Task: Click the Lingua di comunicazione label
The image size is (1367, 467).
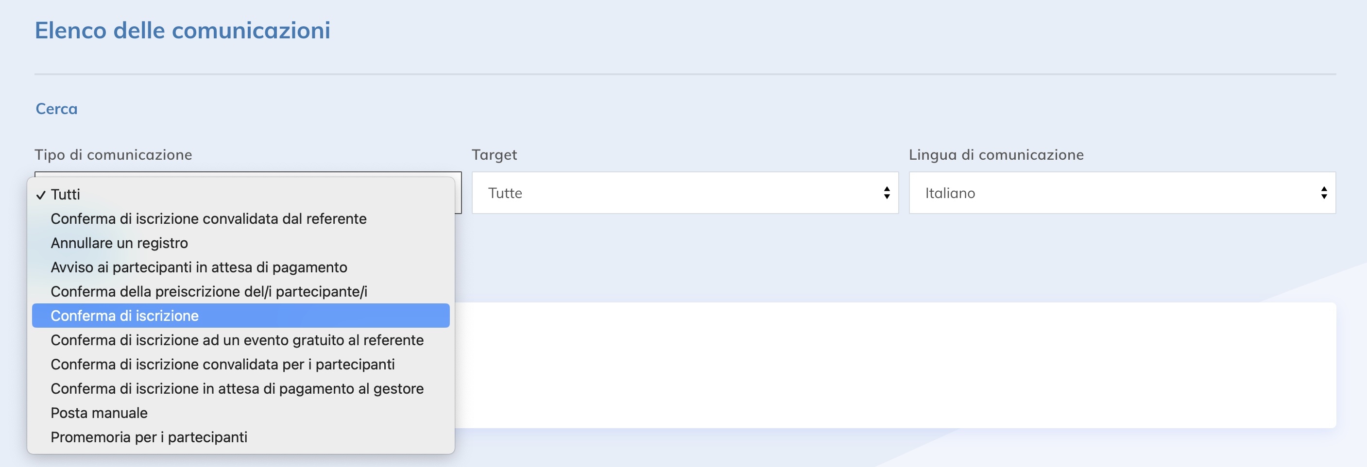Action: tap(996, 155)
